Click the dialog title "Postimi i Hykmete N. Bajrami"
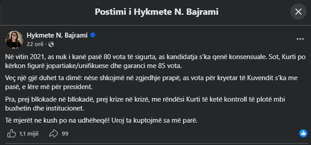This screenshot has height=145, width=311. pyautogui.click(x=157, y=12)
